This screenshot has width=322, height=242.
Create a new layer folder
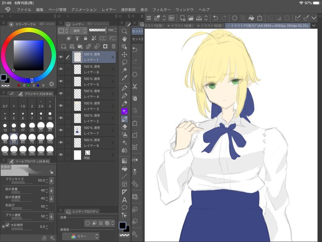80,47
